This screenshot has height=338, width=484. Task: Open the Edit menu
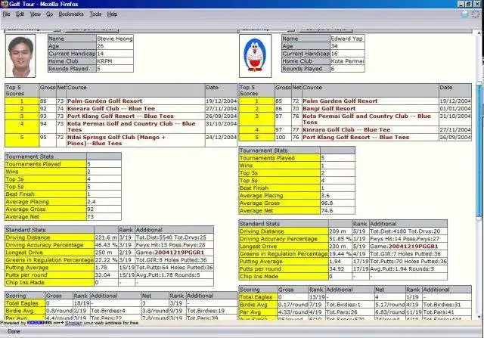(x=20, y=14)
